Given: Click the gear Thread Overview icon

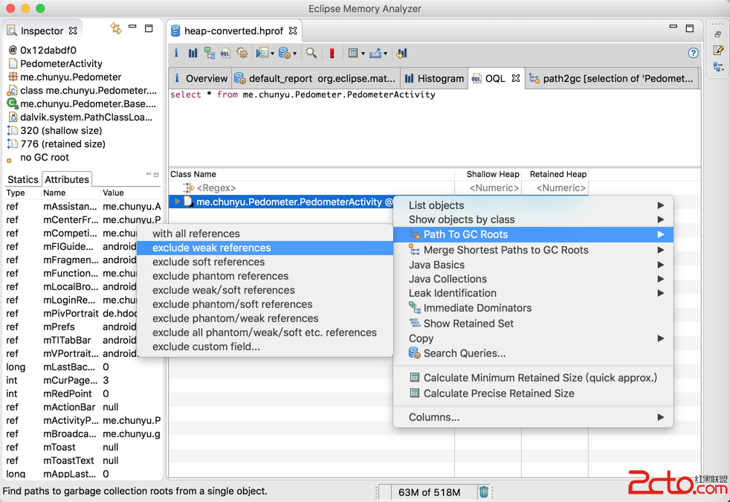Looking at the screenshot, I should pyautogui.click(x=242, y=54).
